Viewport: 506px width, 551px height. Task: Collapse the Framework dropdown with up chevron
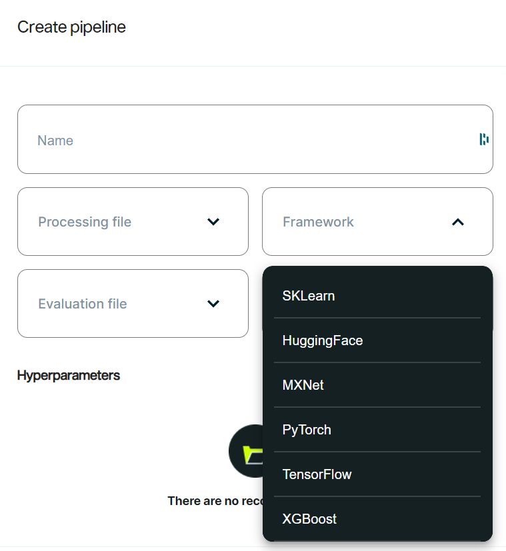[458, 222]
